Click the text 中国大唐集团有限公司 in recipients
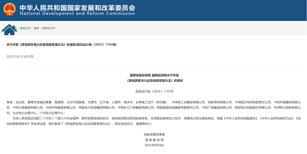The height and width of the screenshot is (154, 307). point(28,108)
